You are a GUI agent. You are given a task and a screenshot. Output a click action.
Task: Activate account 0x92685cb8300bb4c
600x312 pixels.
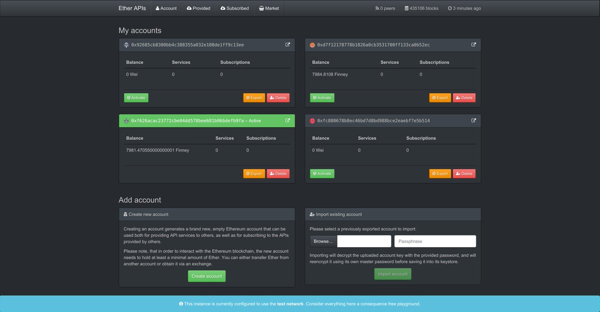(x=136, y=98)
